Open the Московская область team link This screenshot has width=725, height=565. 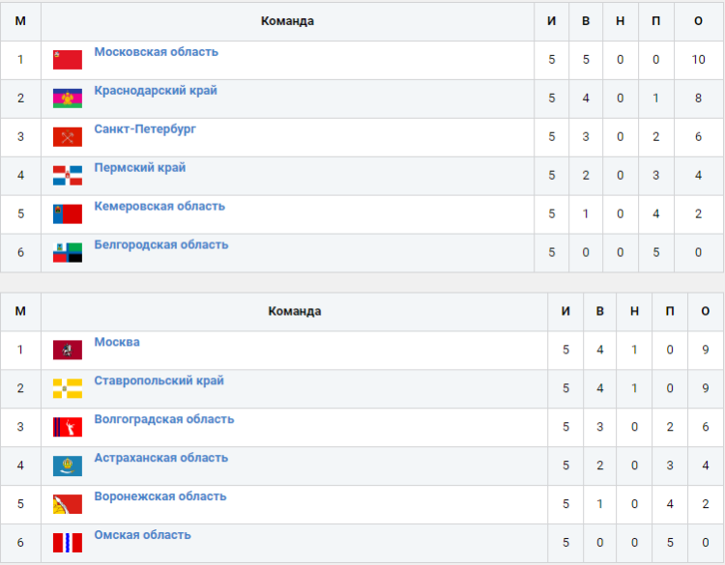156,52
